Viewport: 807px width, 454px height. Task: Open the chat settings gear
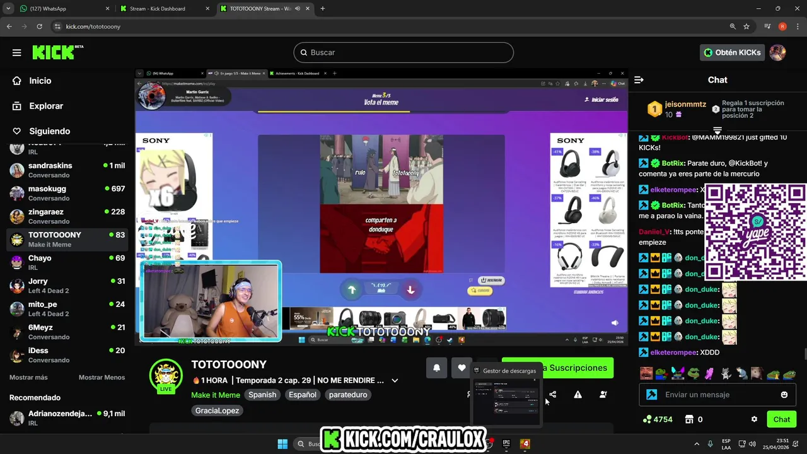[754, 419]
